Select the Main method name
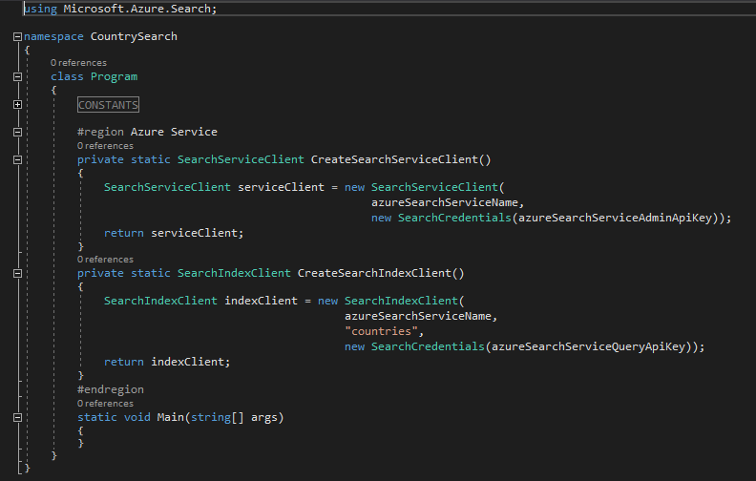This screenshot has height=481, width=756. pyautogui.click(x=171, y=417)
